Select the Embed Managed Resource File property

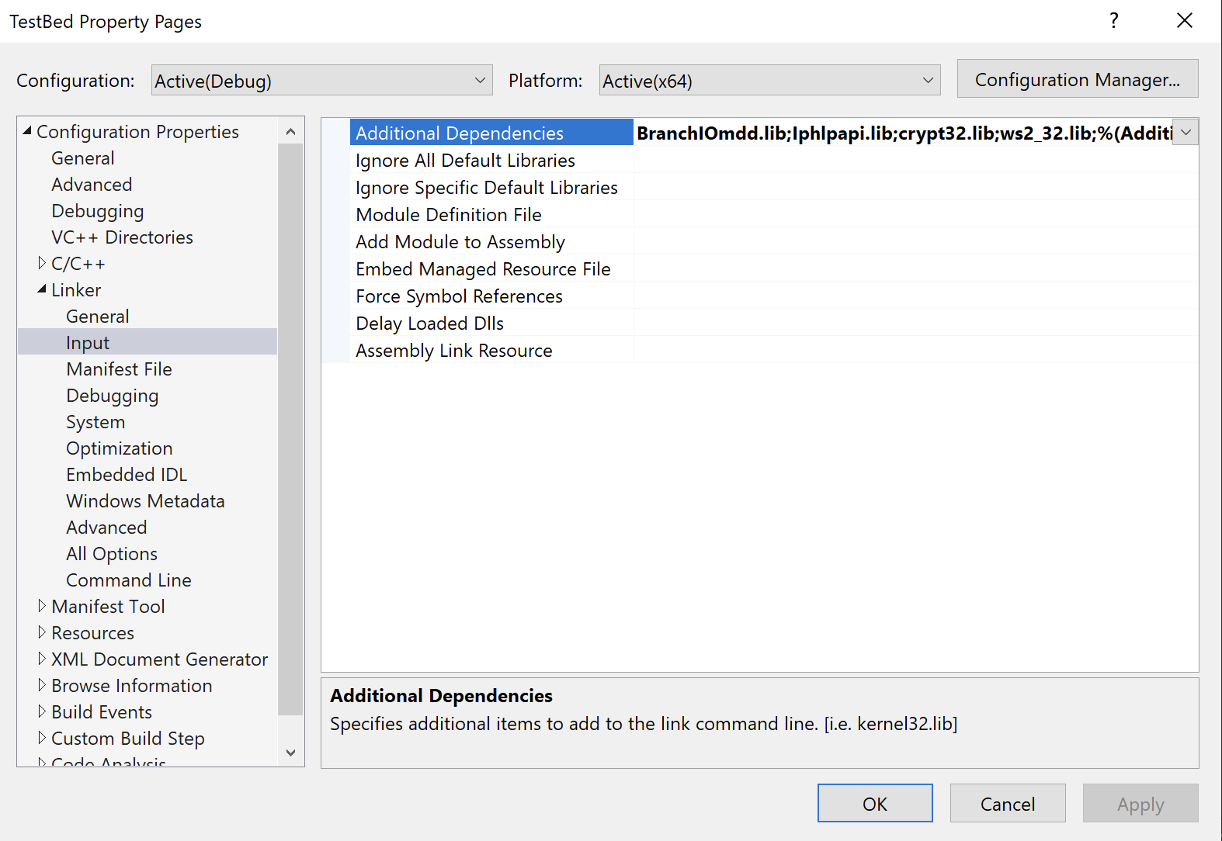(483, 269)
